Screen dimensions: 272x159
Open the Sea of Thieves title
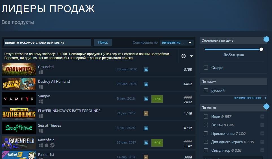tap(49, 126)
